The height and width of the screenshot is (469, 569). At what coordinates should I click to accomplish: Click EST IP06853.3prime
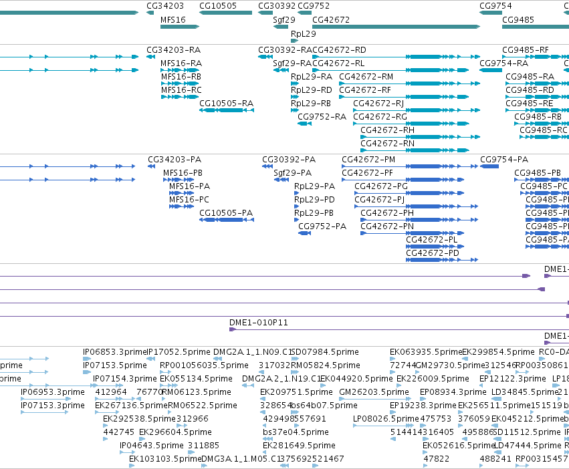click(x=114, y=352)
